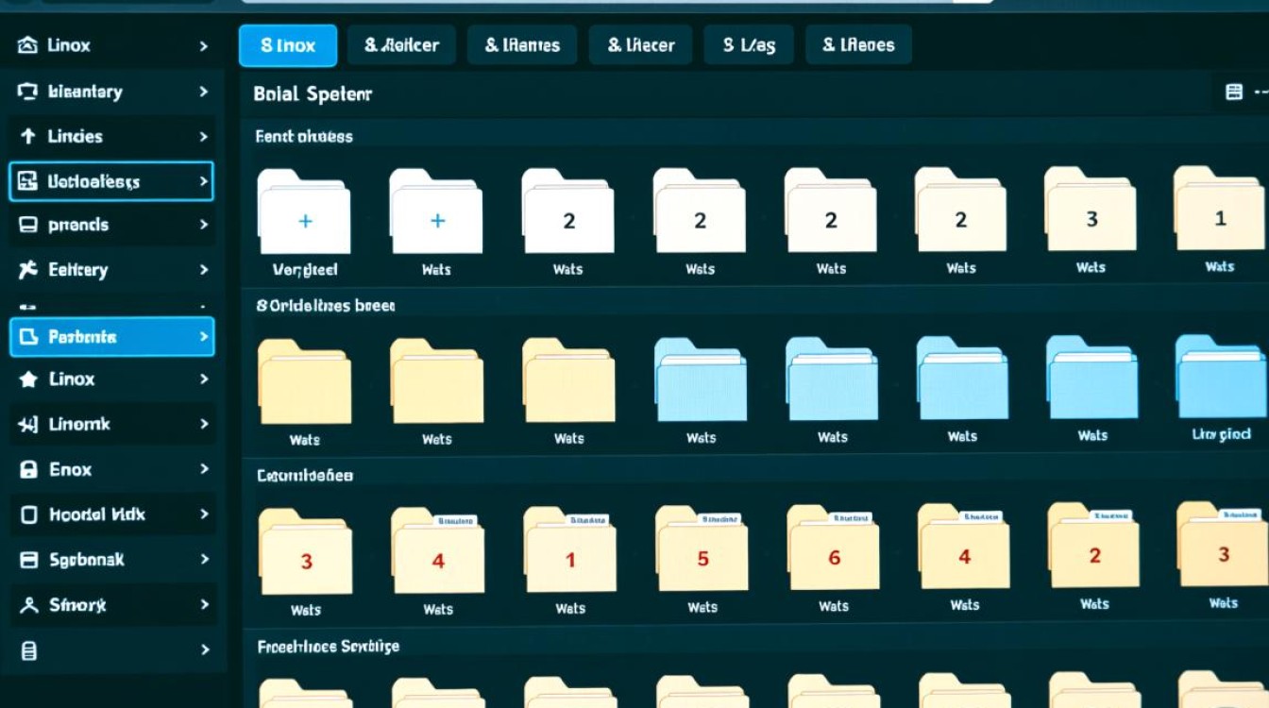Switch to the S Inox tab
Image resolution: width=1269 pixels, height=708 pixels.
click(x=287, y=45)
